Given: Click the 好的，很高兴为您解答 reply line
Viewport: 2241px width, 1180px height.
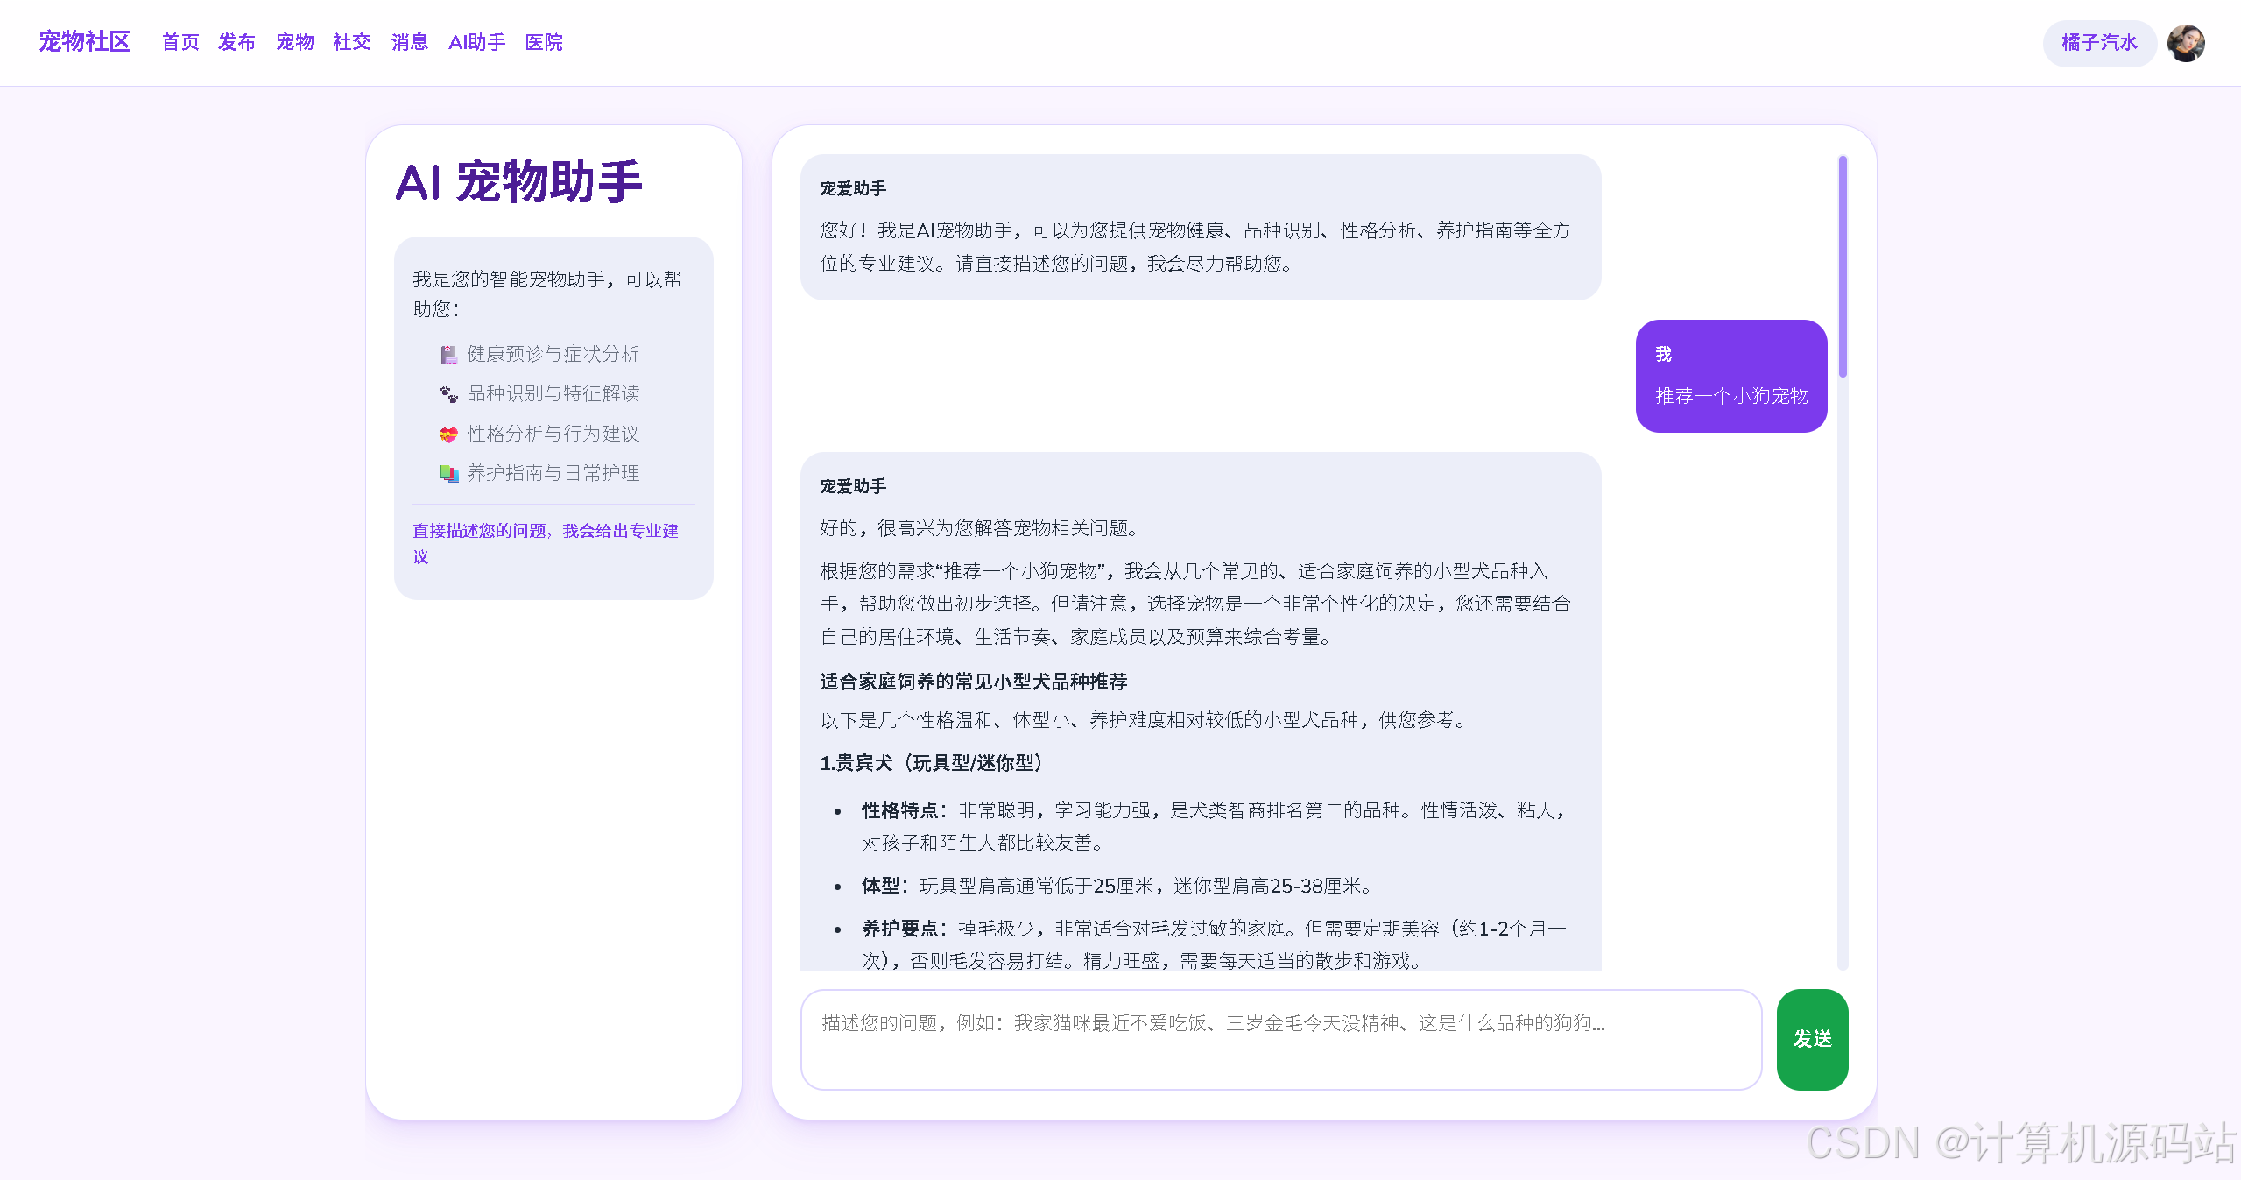Looking at the screenshot, I should tap(979, 528).
